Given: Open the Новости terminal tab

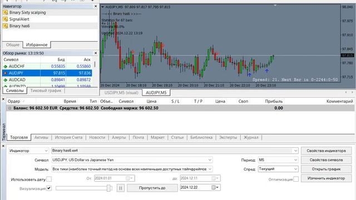Looking at the screenshot, I should click(97, 137).
